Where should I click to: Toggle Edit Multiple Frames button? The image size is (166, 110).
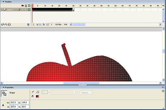coord(44,25)
